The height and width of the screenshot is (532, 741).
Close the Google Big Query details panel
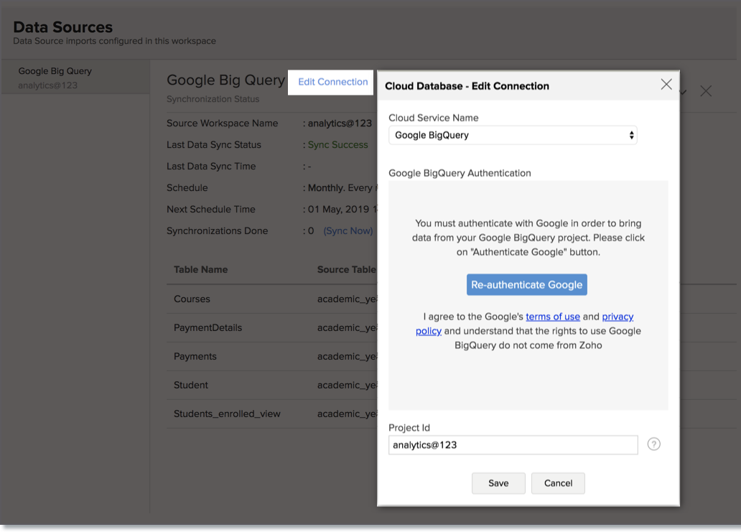706,91
